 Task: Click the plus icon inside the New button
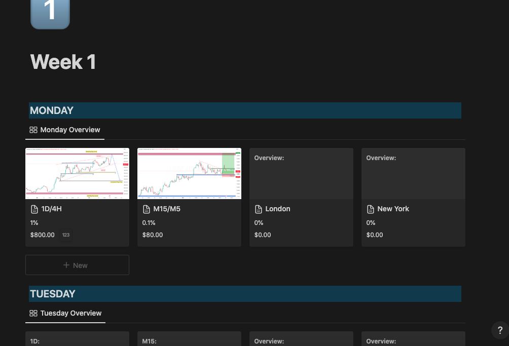pos(66,264)
